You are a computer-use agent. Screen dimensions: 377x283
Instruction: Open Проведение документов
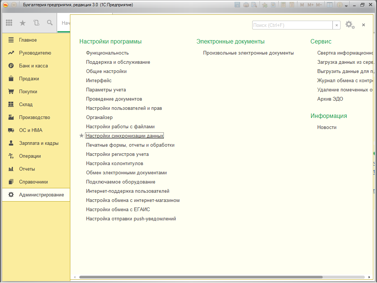tap(114, 99)
